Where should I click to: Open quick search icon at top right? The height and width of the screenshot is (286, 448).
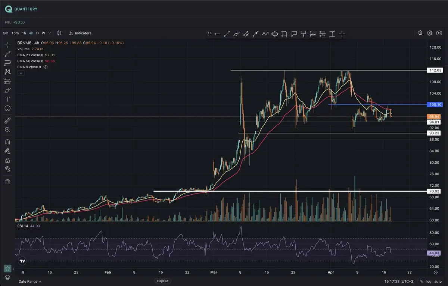click(420, 33)
